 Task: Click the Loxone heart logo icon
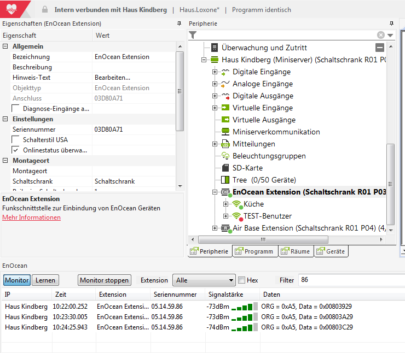point(11,9)
